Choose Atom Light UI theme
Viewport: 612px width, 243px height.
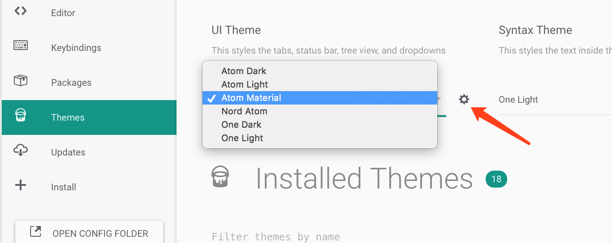coord(245,84)
